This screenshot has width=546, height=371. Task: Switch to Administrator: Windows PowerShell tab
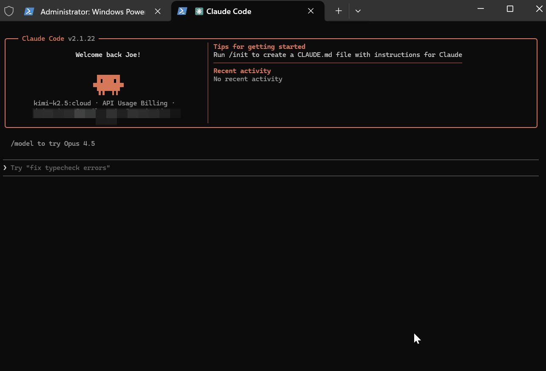[x=92, y=11]
